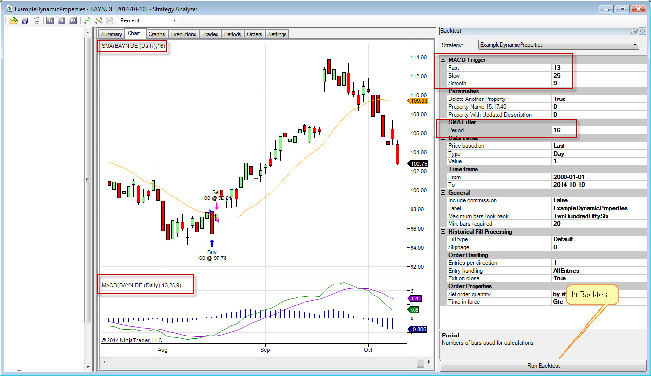This screenshot has height=376, width=651.
Task: Switch to the Orders tab
Action: coord(255,34)
